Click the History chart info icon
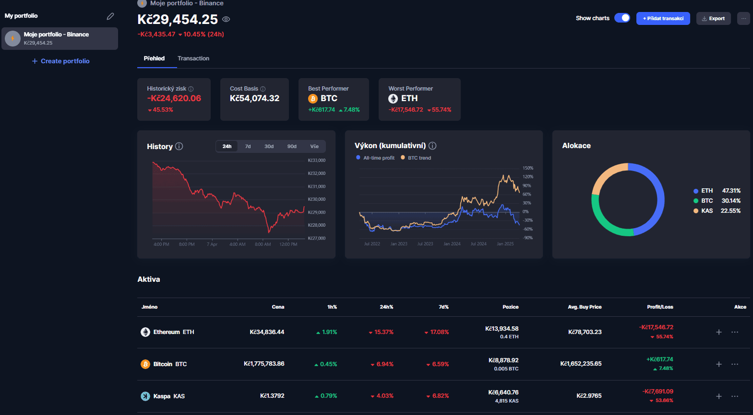The width and height of the screenshot is (753, 415). pos(179,146)
